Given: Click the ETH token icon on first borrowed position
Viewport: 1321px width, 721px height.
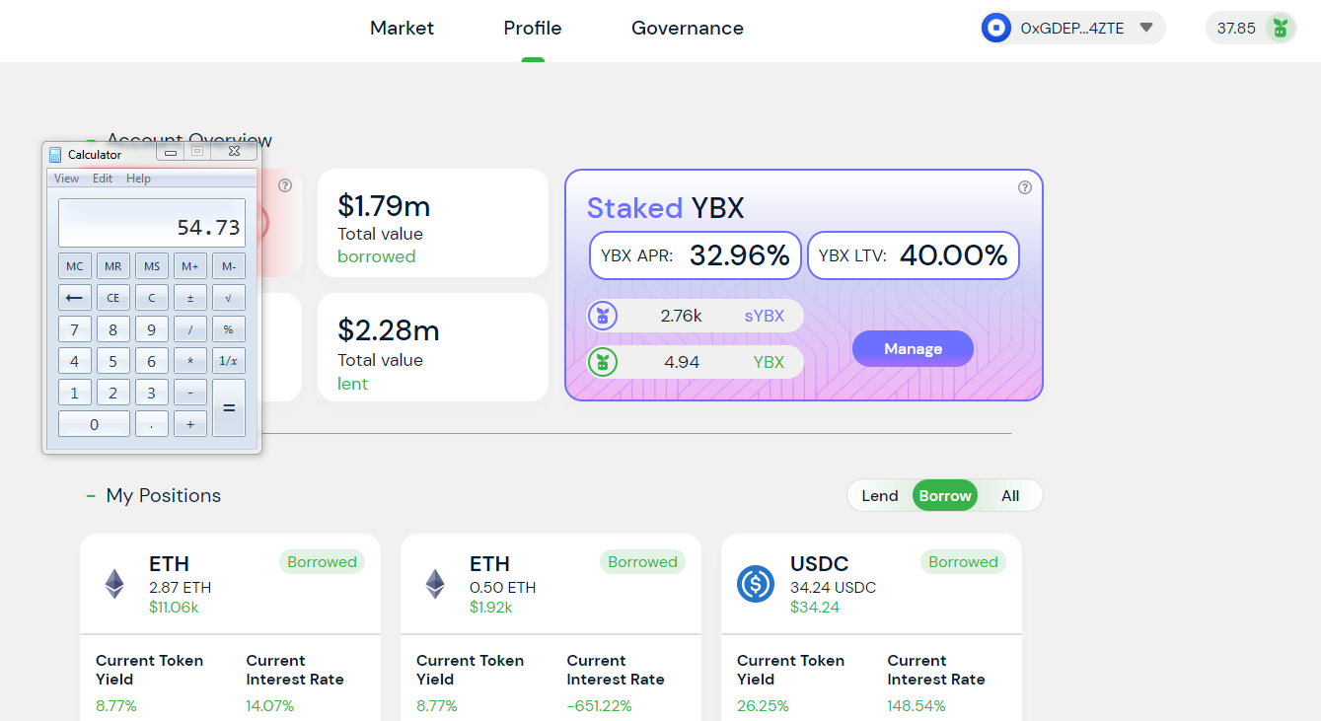Looking at the screenshot, I should [114, 582].
